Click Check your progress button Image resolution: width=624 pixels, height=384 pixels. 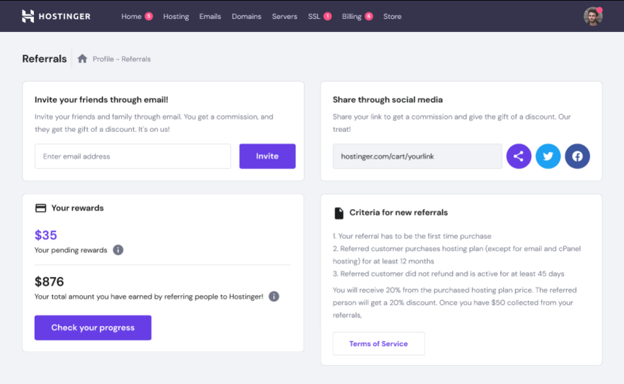tap(93, 328)
